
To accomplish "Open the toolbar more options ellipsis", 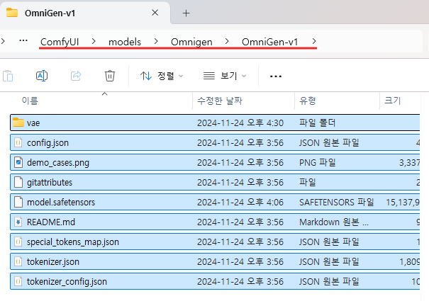I will 276,76.
